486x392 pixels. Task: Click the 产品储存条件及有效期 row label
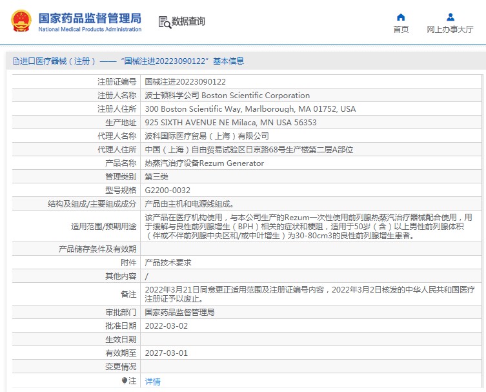point(97,249)
